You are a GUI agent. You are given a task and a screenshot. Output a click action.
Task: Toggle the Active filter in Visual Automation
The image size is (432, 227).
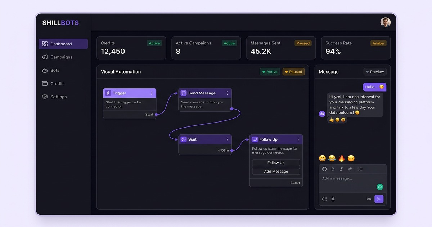(x=270, y=72)
